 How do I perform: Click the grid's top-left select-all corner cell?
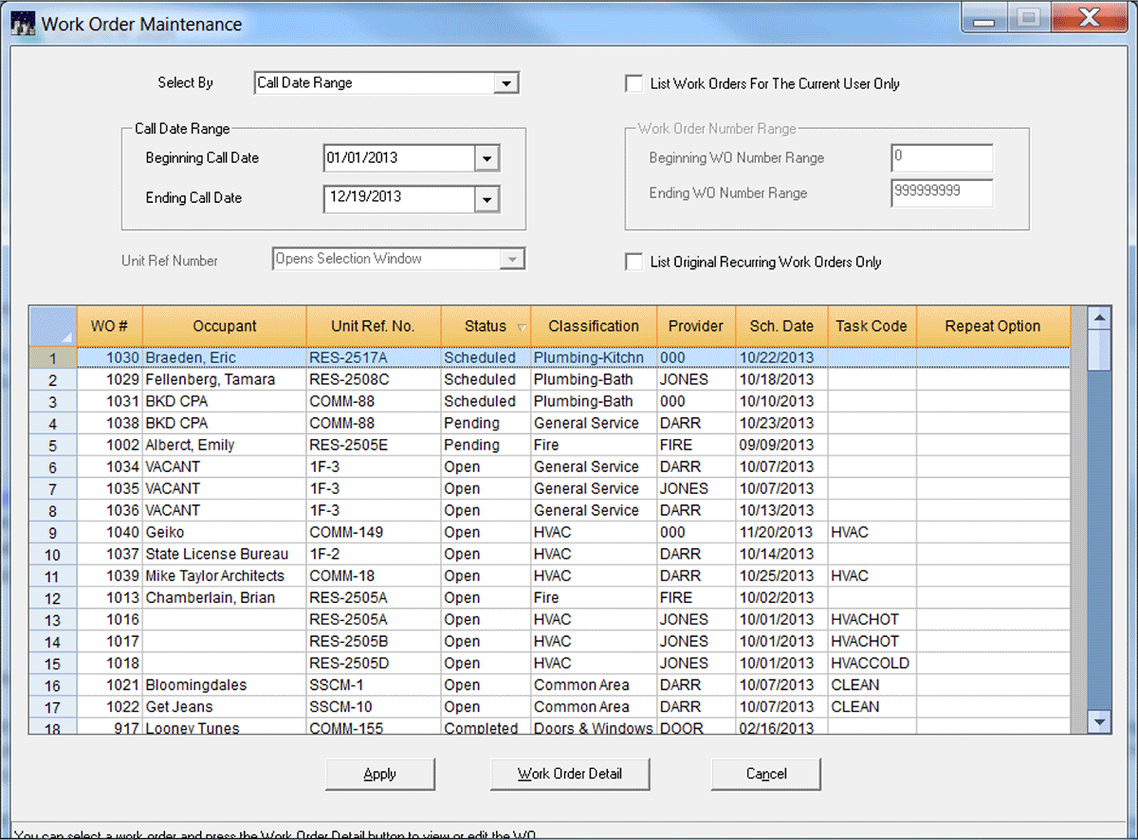[53, 326]
